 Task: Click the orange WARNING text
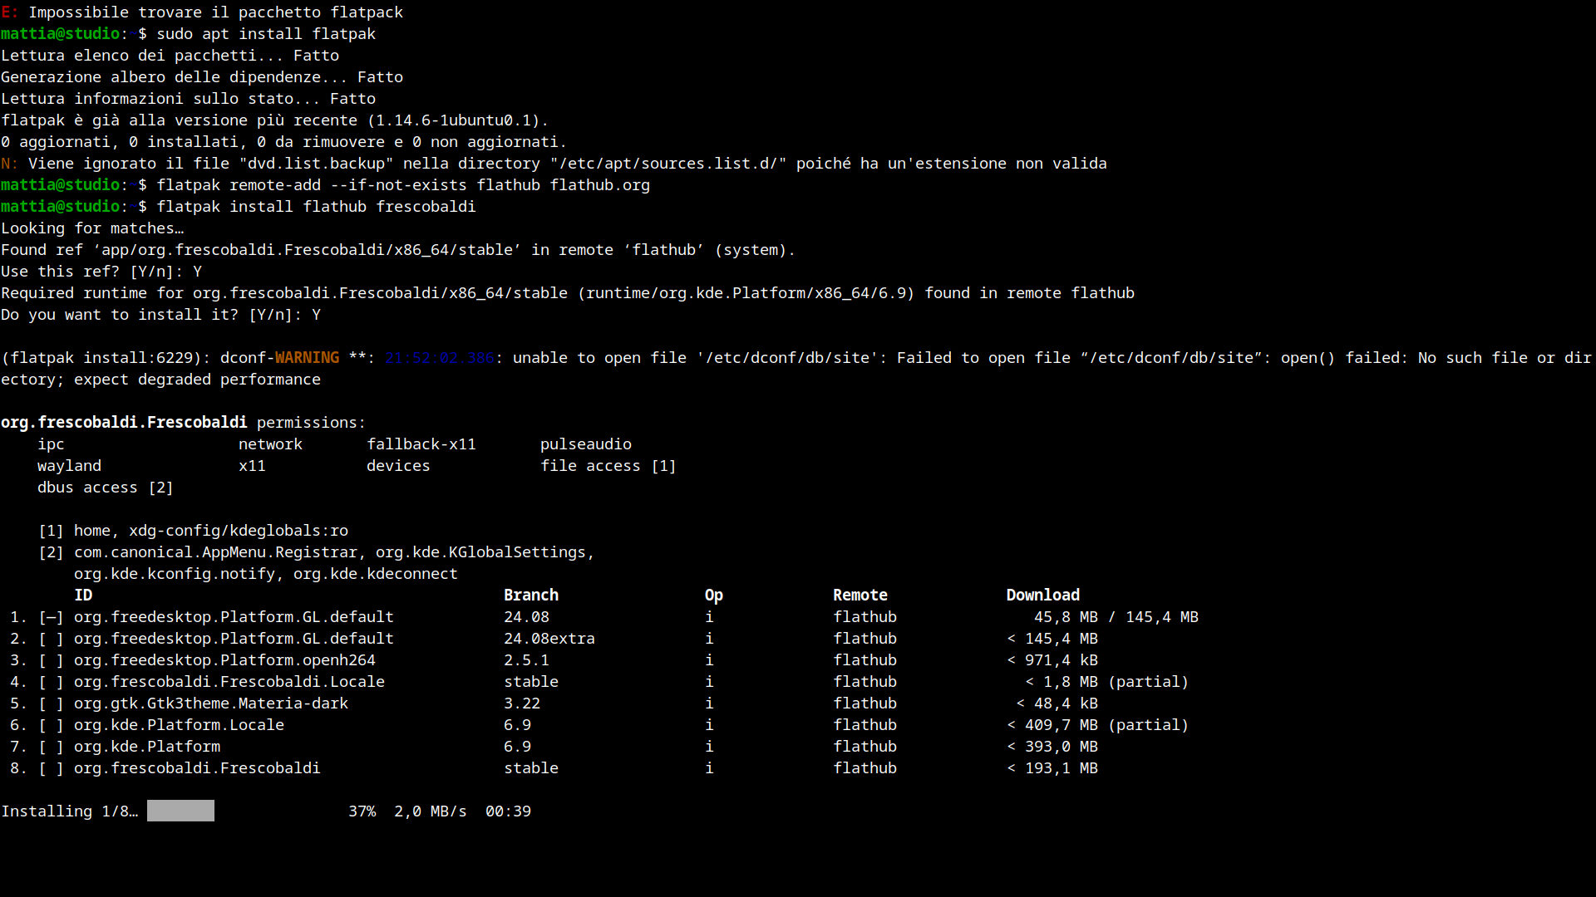point(307,358)
